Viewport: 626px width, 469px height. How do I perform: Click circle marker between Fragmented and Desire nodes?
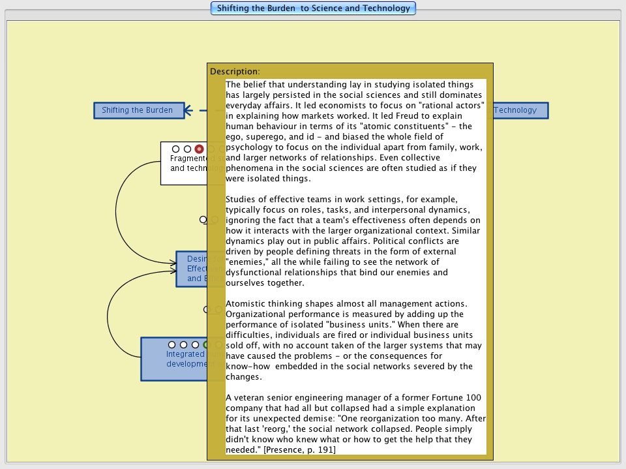203,220
